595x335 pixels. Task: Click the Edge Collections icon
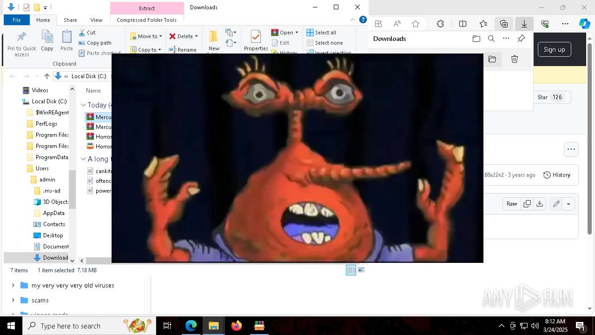click(x=504, y=24)
